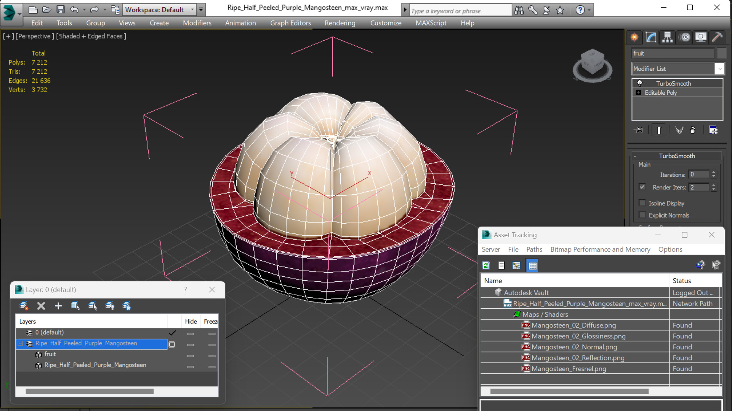Click the star favorites icon in the title bar

560,10
